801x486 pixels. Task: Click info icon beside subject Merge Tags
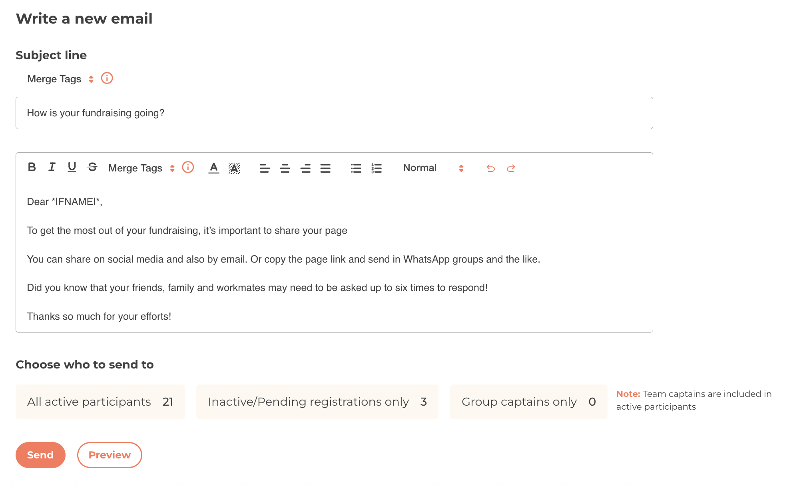click(x=107, y=78)
